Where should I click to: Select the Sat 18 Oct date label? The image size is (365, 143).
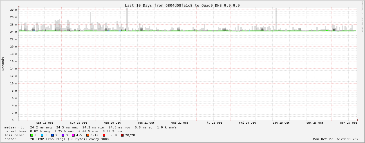pos(44,123)
